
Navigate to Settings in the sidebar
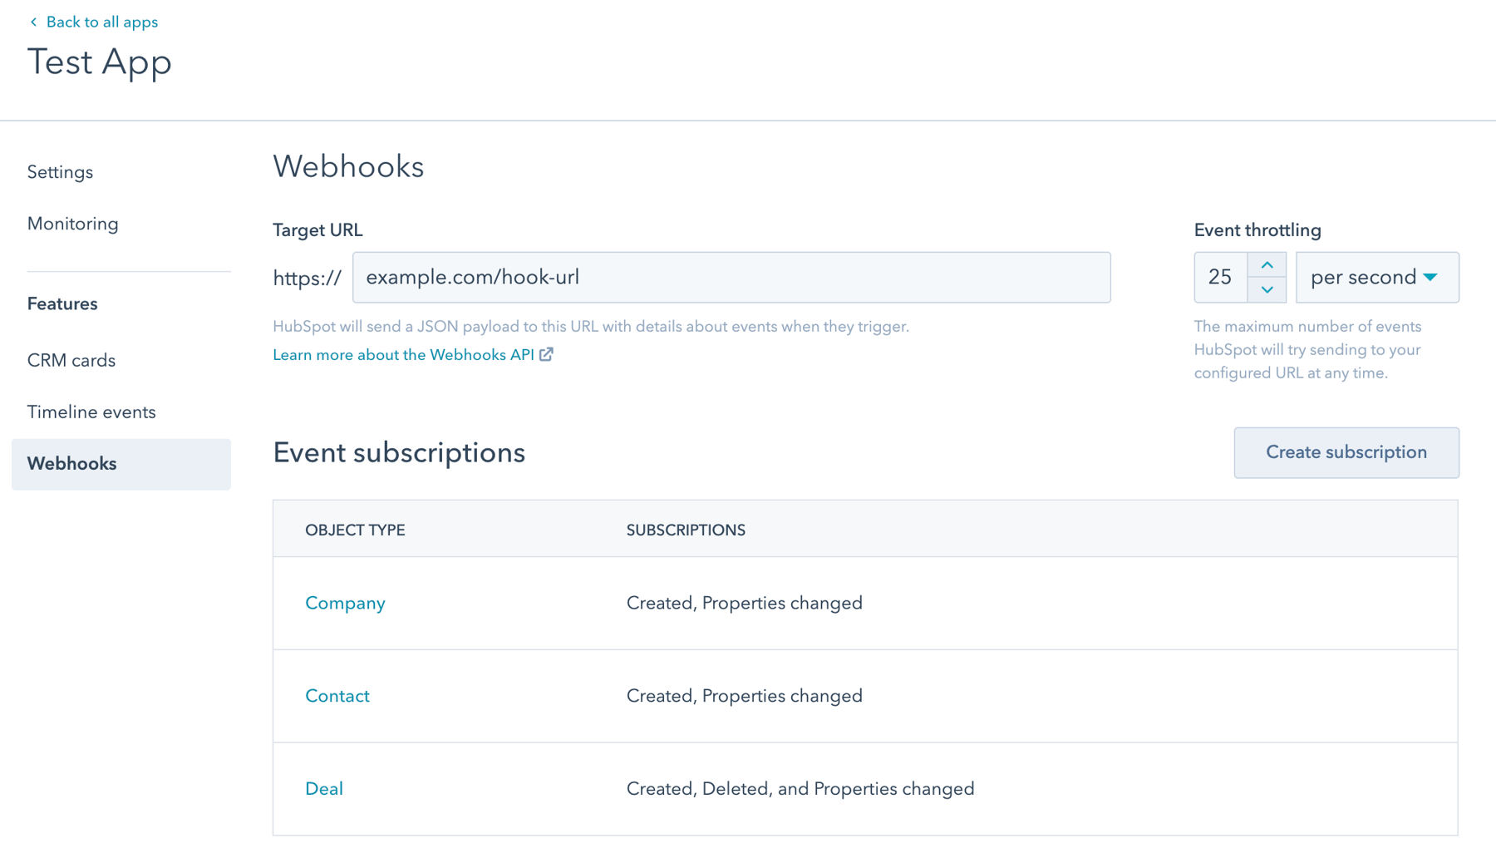[x=60, y=172]
